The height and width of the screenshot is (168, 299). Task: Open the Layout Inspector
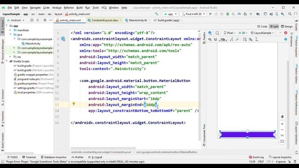280,157
